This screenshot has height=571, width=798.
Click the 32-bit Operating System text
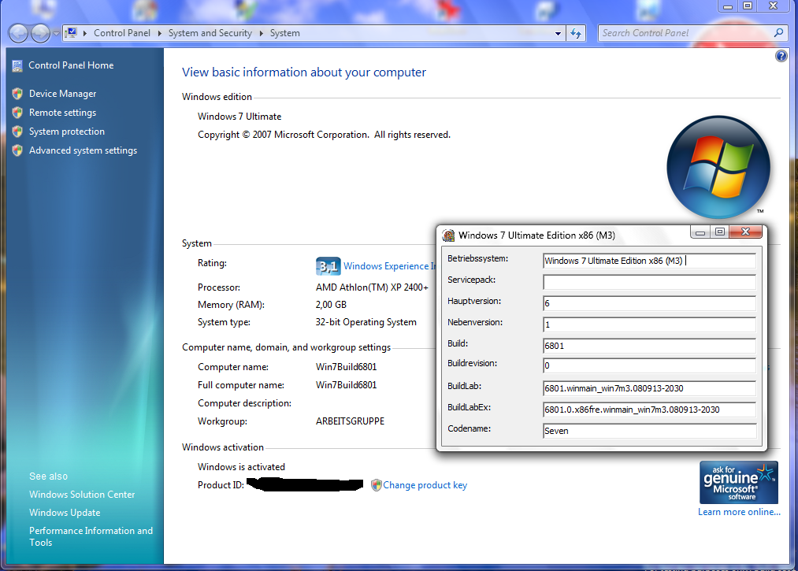click(x=366, y=322)
